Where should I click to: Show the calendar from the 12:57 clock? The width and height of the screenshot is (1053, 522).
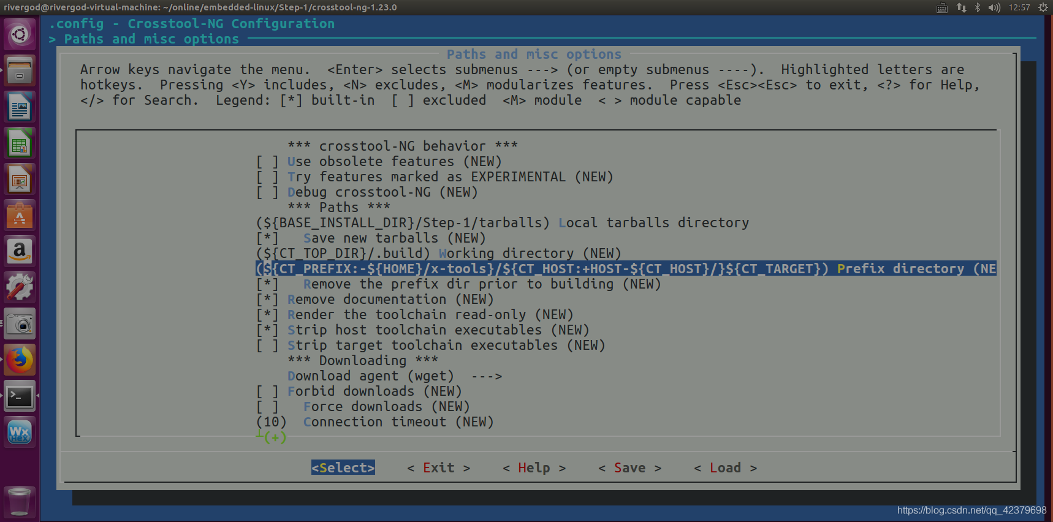1019,7
